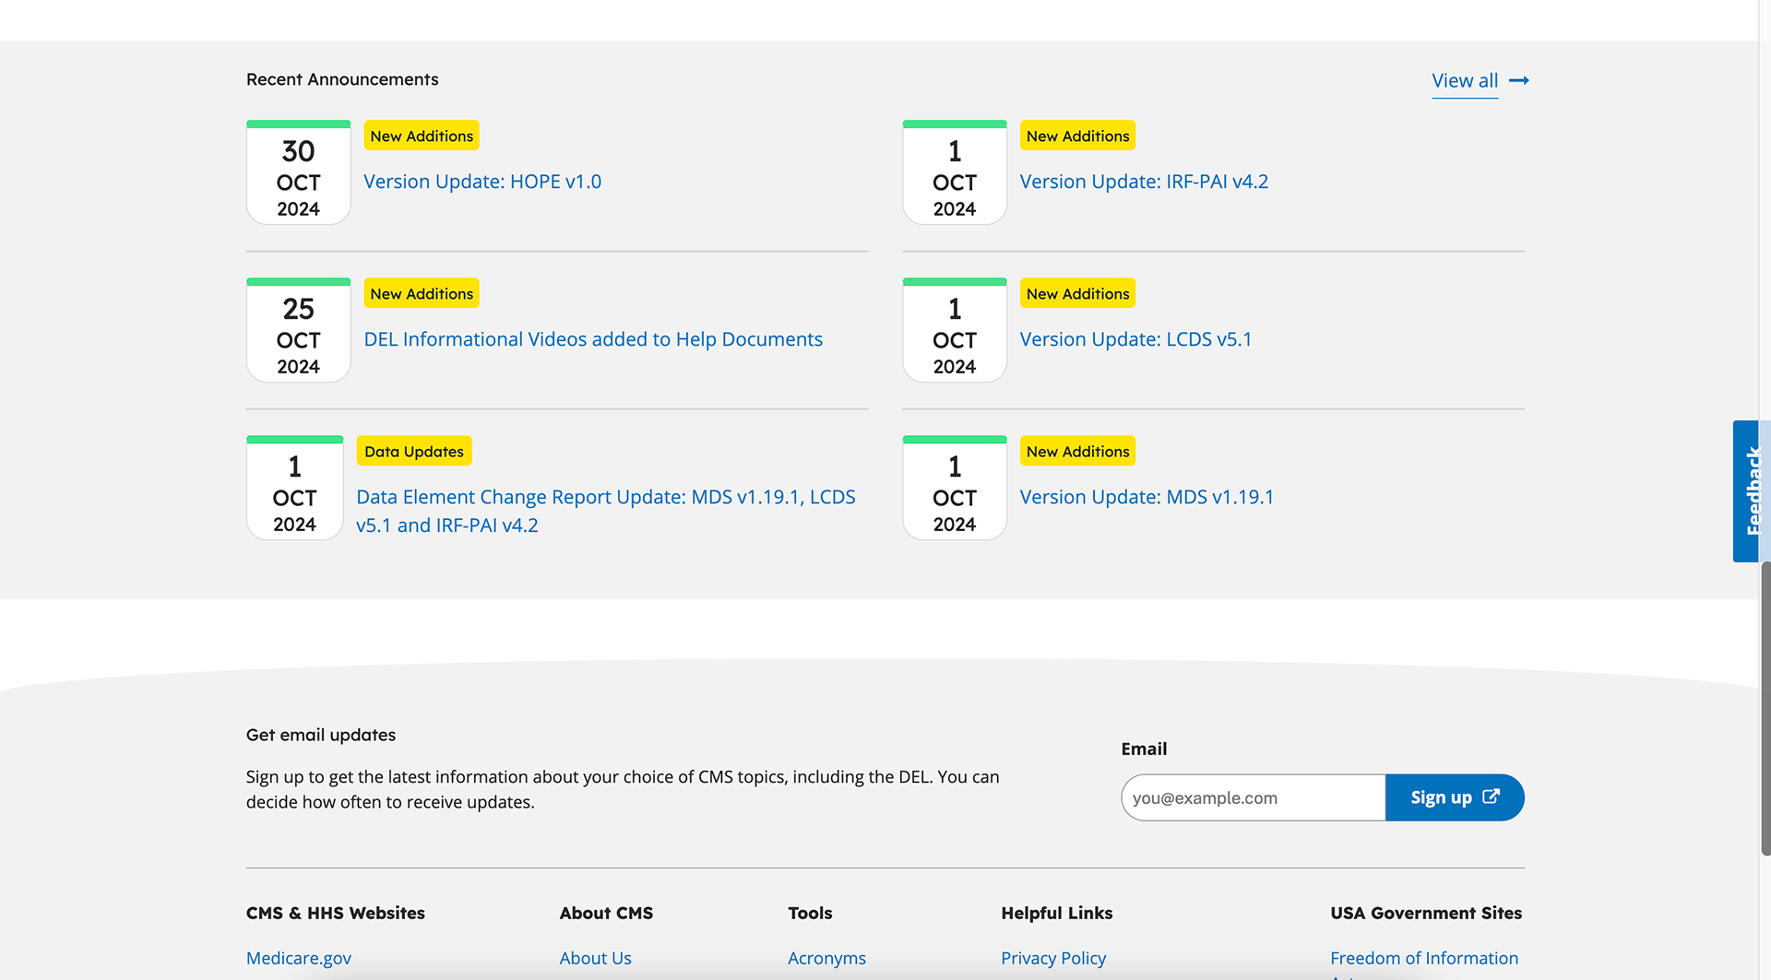Image resolution: width=1771 pixels, height=980 pixels.
Task: View all recent announcements
Action: pos(1465,81)
